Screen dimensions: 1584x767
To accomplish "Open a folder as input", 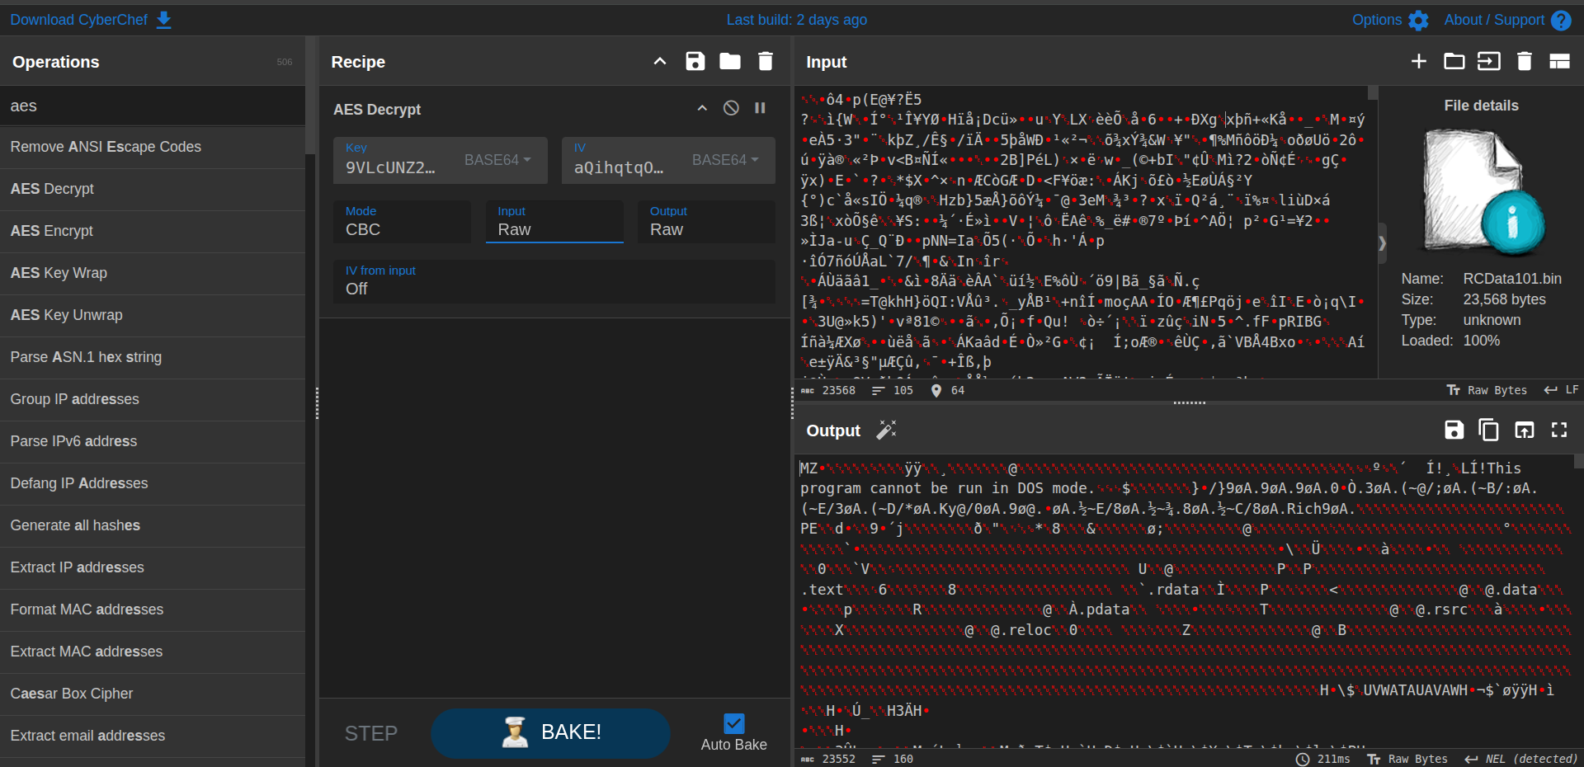I will tap(1454, 61).
